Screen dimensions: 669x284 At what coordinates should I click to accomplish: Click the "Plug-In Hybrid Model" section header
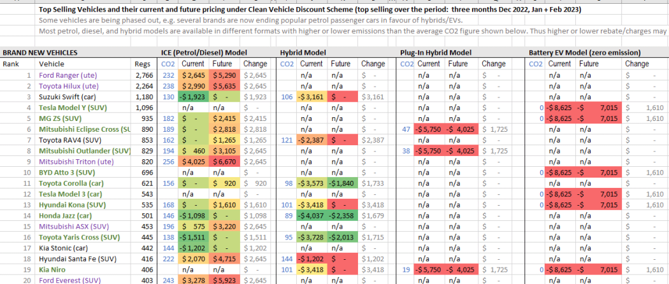point(436,53)
